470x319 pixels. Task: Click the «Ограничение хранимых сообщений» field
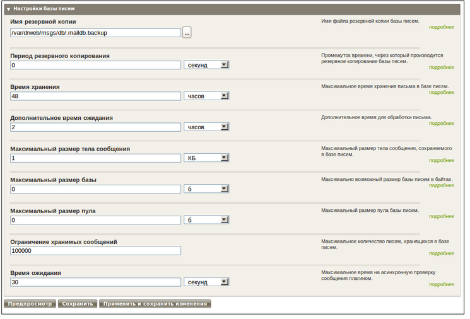coord(96,251)
